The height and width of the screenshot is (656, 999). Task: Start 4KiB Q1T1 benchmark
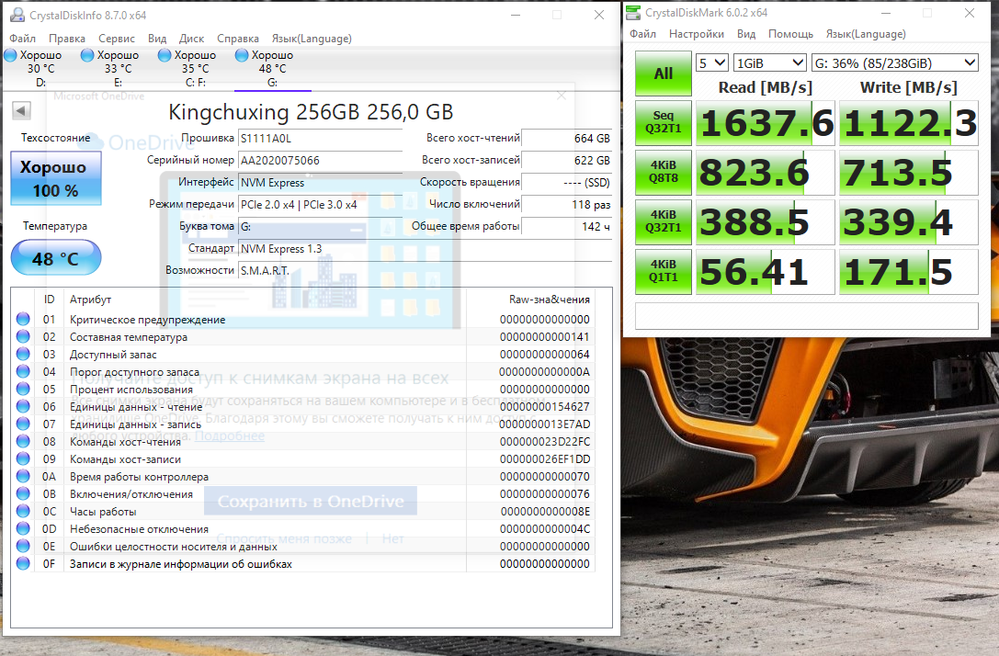click(x=664, y=271)
